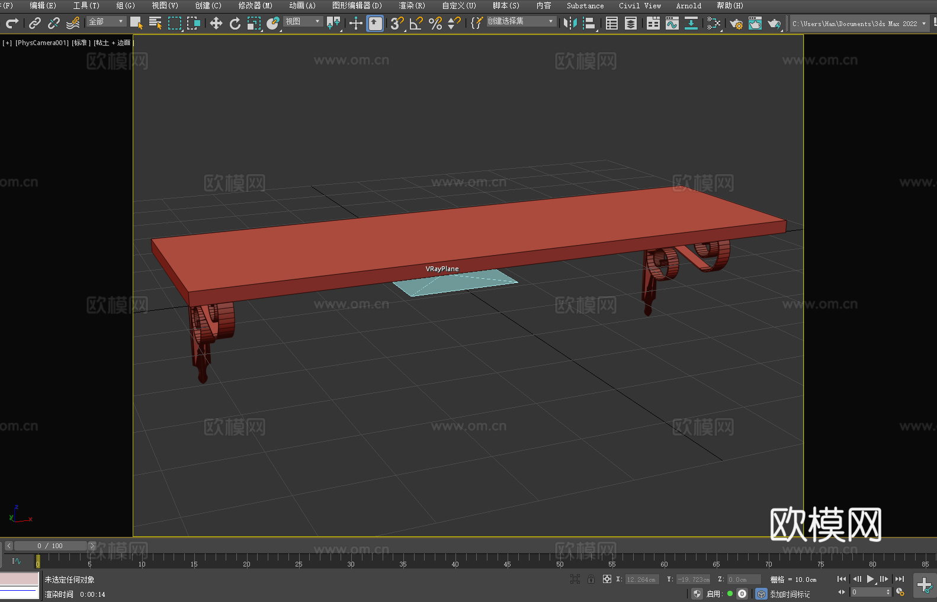Click the Mirror tool icon
This screenshot has width=937, height=602.
coord(570,23)
